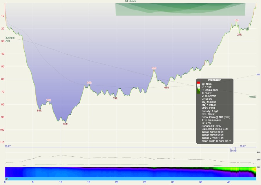261x185 pixels.
Task: Click the 24ft depth label near ascent
Action: tap(239, 34)
